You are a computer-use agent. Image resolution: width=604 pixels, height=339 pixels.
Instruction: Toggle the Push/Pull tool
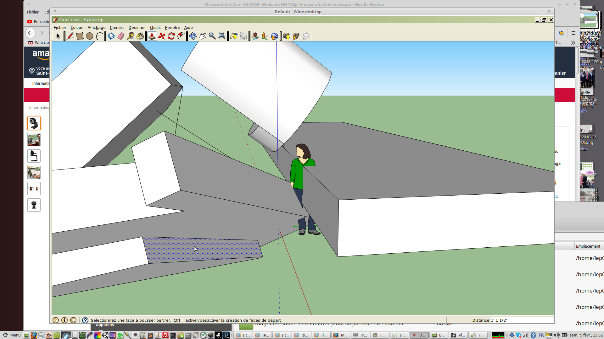[x=152, y=36]
